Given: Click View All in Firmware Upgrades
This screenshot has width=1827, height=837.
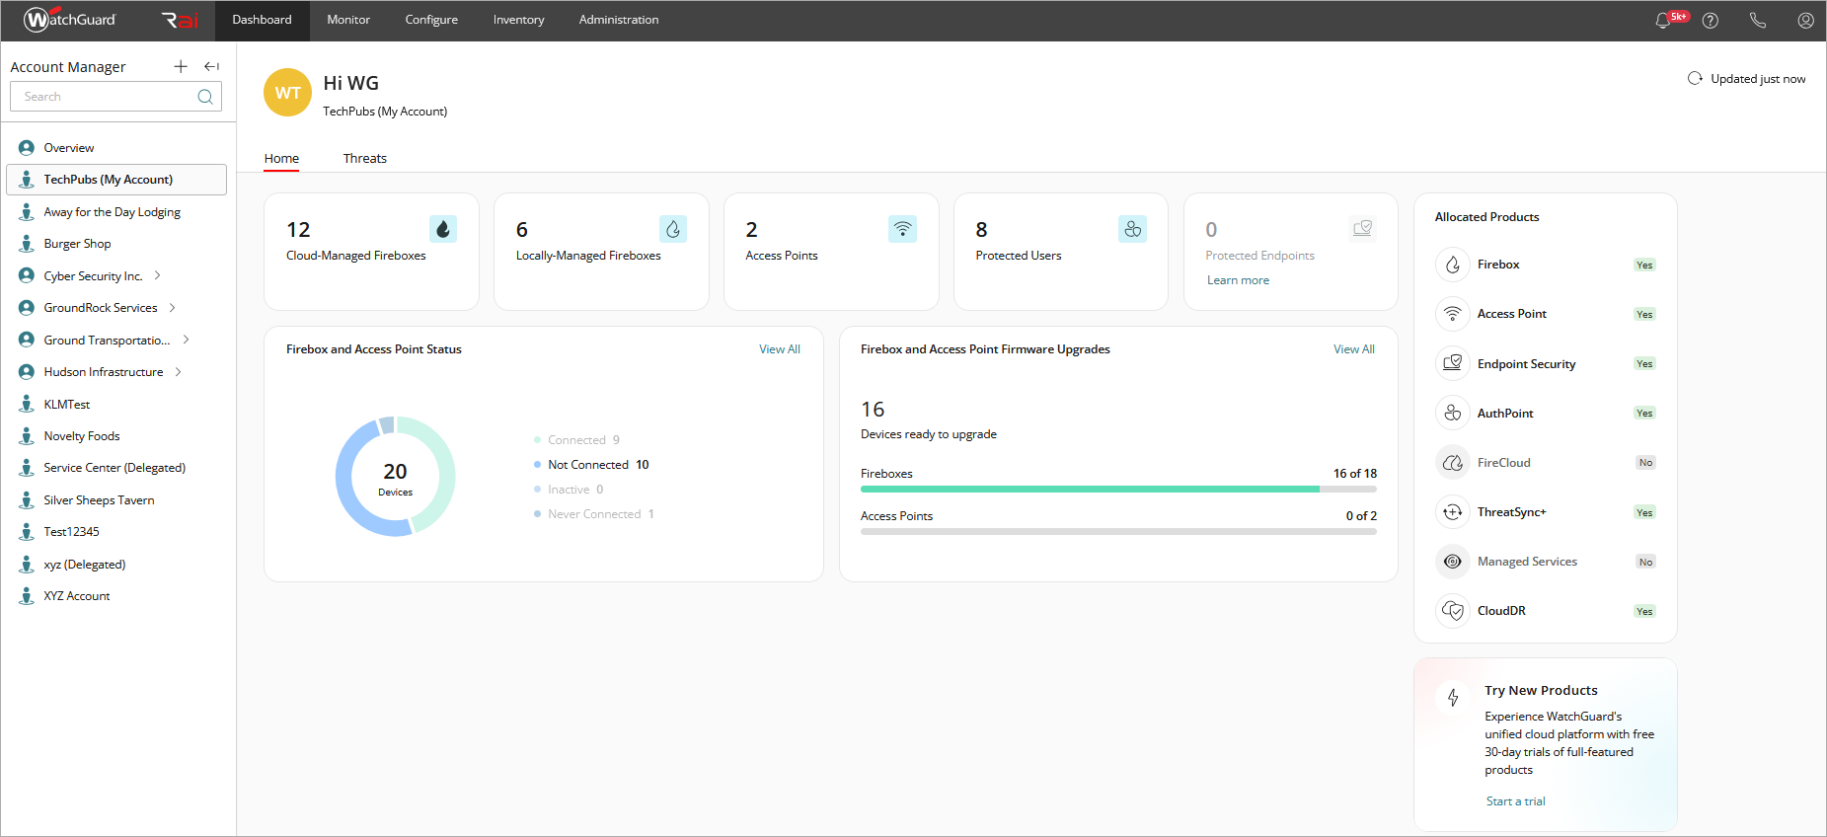Looking at the screenshot, I should point(1353,349).
